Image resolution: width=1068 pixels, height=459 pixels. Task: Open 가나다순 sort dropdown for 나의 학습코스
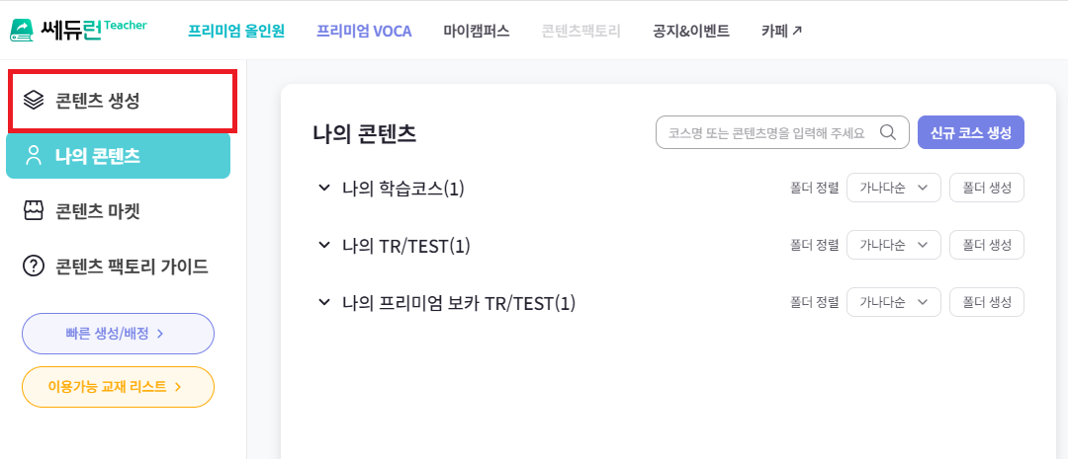pyautogui.click(x=893, y=188)
